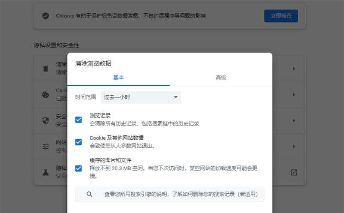344x213 pixels.
Task: Click the trash can icon for clearing data
Action: [x=46, y=69]
